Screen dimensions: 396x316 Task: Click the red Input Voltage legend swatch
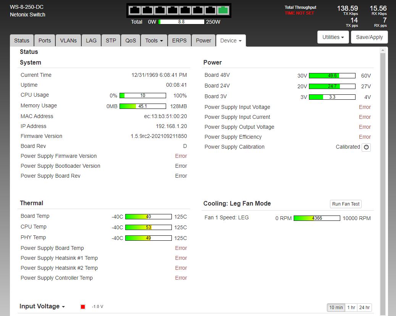(x=83, y=307)
